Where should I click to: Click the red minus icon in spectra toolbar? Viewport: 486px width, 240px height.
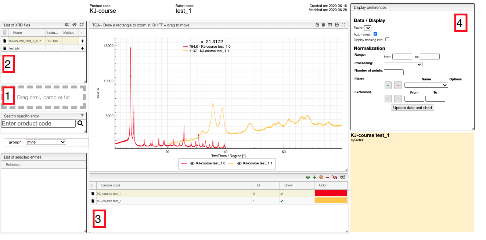pos(328,177)
